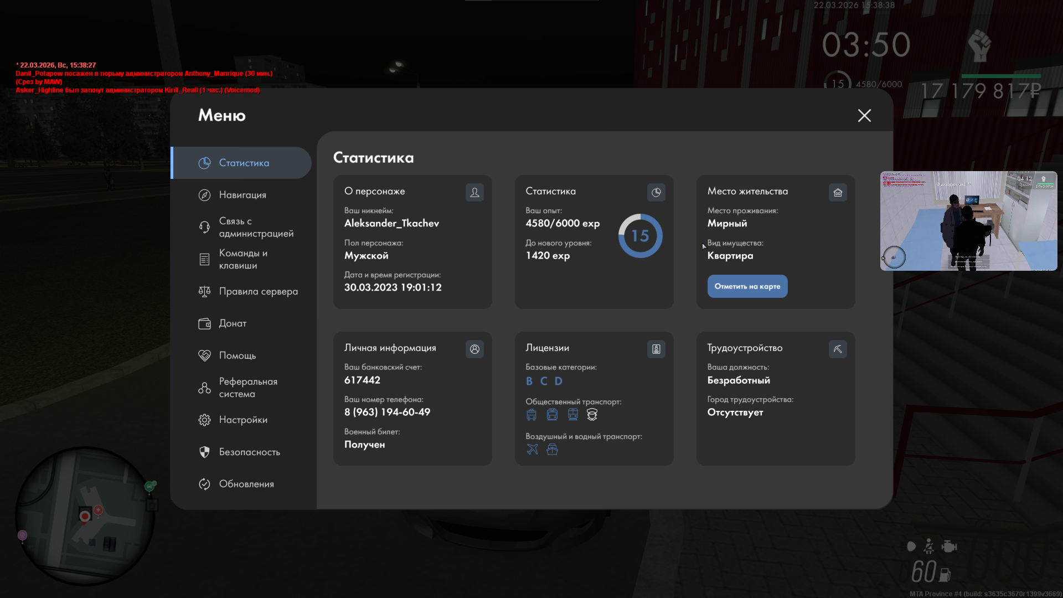This screenshot has width=1063, height=598.
Task: Go to the Донат section
Action: [x=233, y=323]
